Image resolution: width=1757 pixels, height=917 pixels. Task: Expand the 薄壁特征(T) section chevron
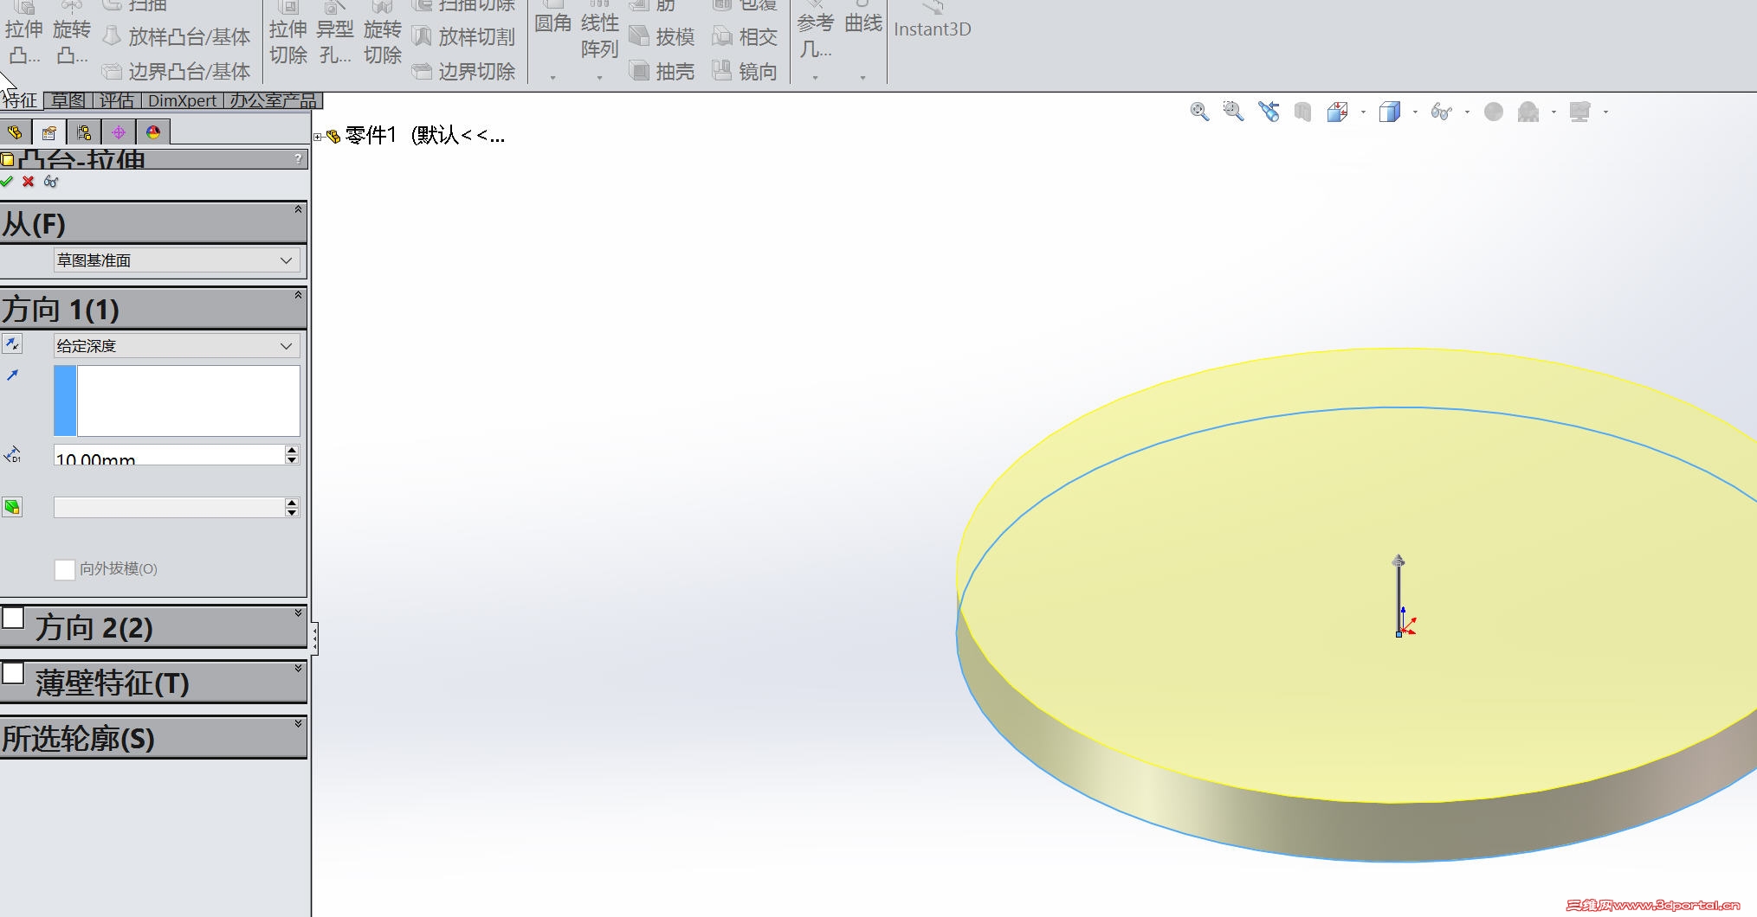point(298,668)
